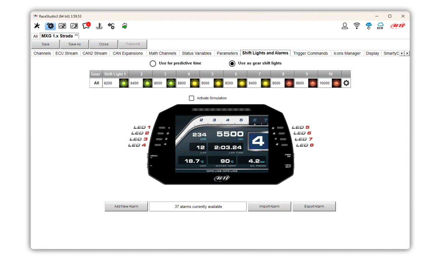
Task: Pick the red LED color beside 9600
Action: click(x=289, y=83)
